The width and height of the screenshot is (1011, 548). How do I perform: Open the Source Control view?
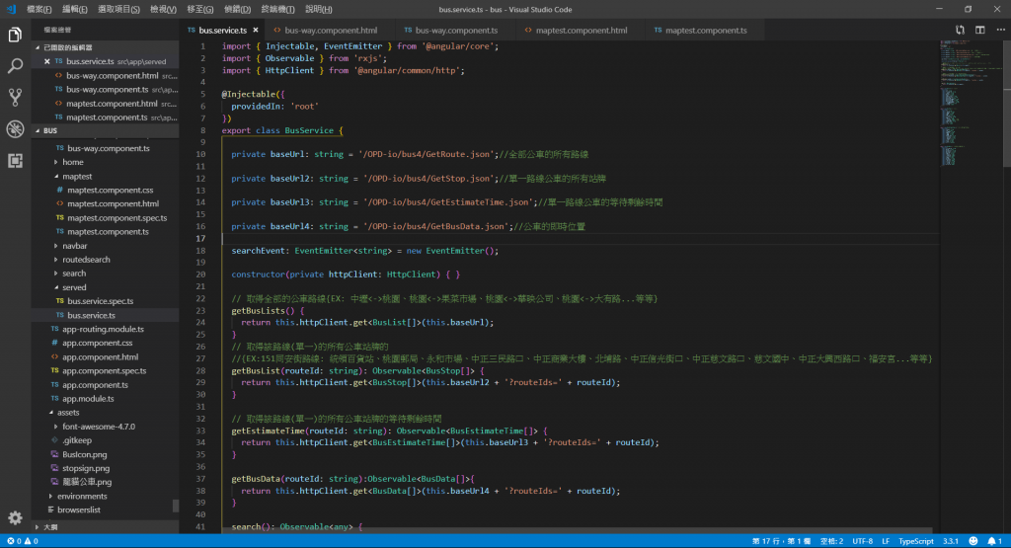(15, 98)
